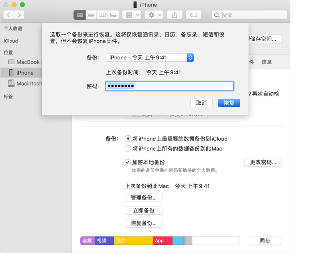Click the share icon in toolbar
This screenshot has height=253, width=321.
(175, 15)
